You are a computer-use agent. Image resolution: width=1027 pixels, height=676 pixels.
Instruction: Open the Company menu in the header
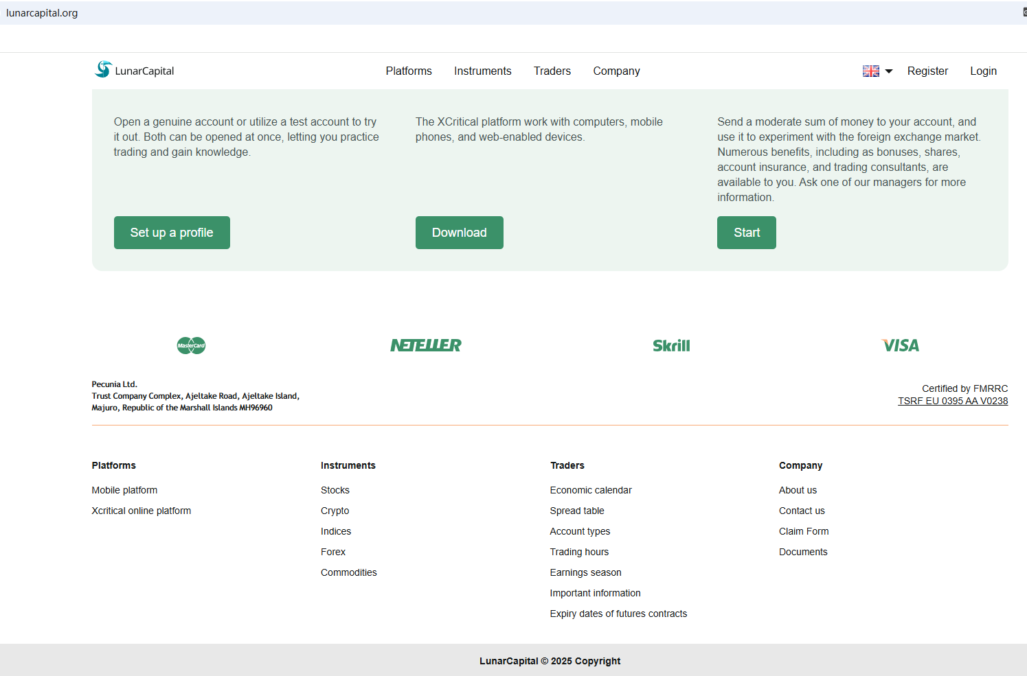tap(617, 71)
